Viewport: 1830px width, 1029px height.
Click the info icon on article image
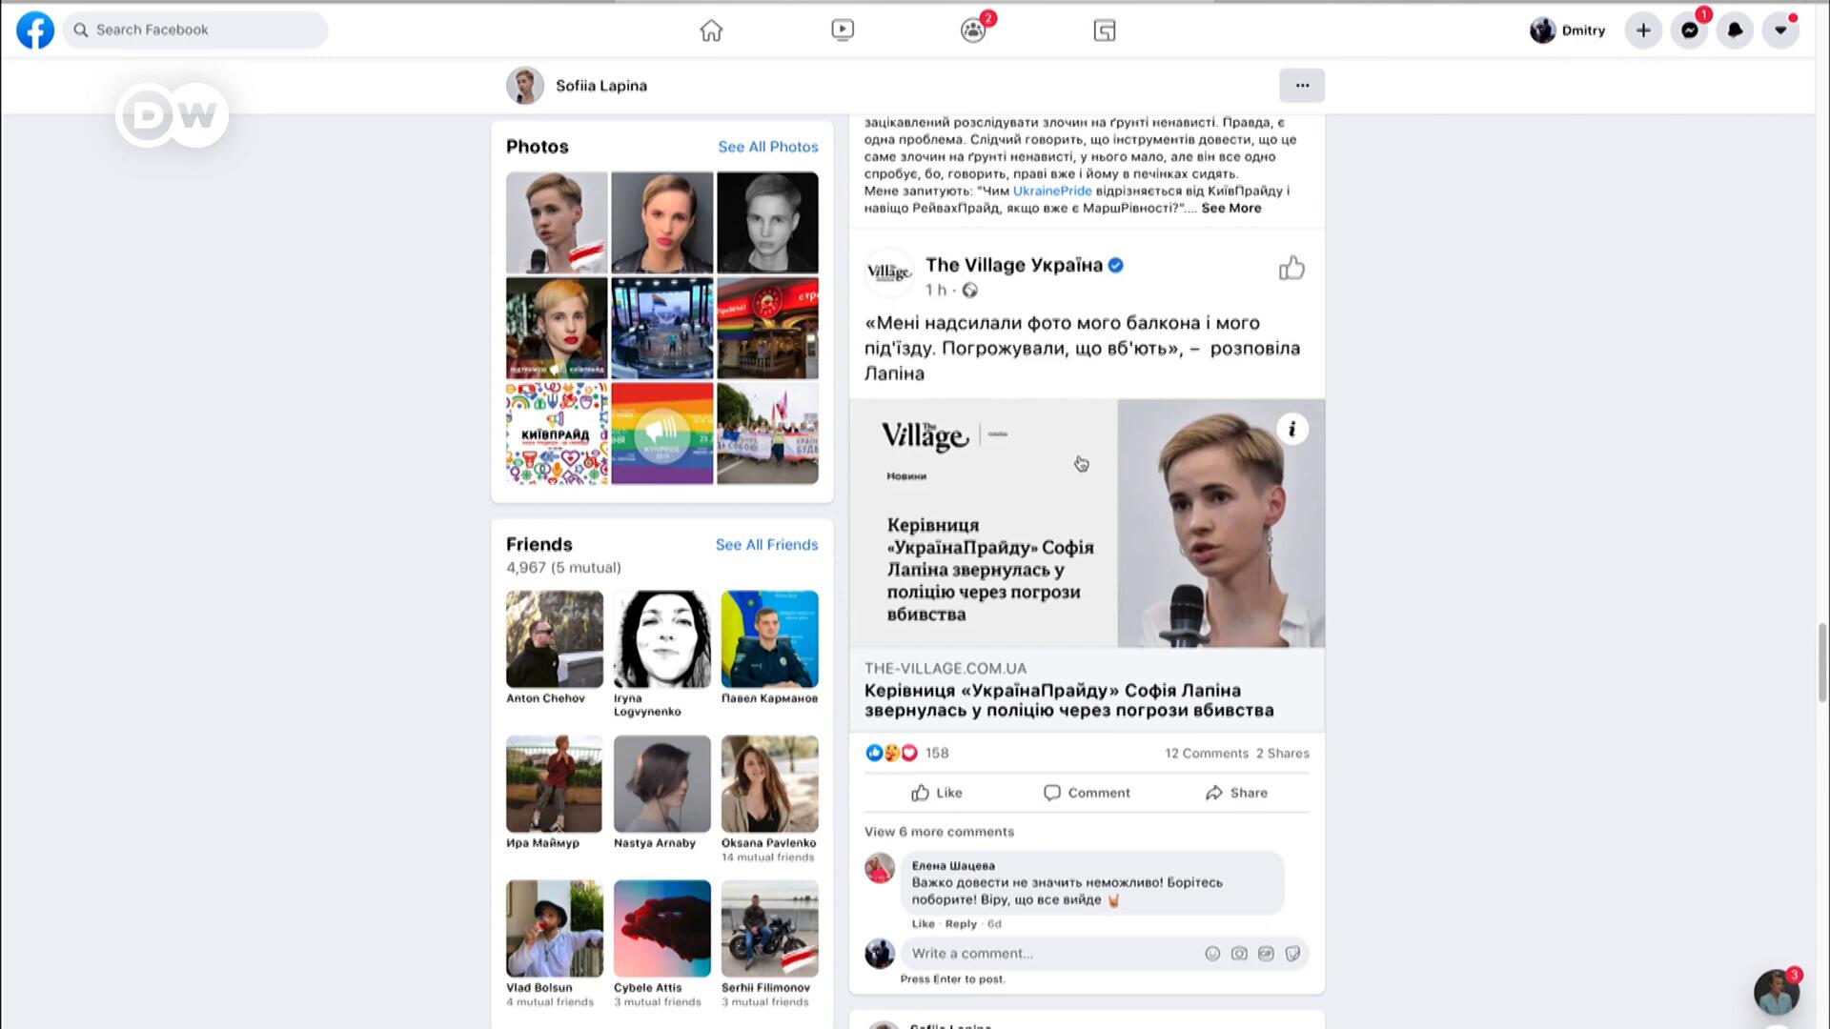(1292, 429)
